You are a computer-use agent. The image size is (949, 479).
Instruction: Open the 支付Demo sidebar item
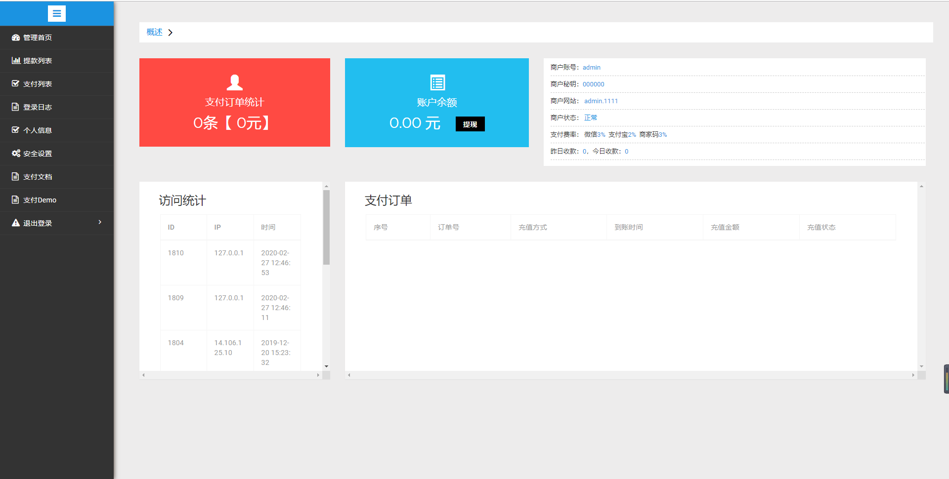tap(40, 200)
